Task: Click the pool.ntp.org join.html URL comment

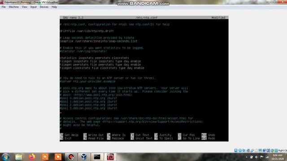Action: 96,95
